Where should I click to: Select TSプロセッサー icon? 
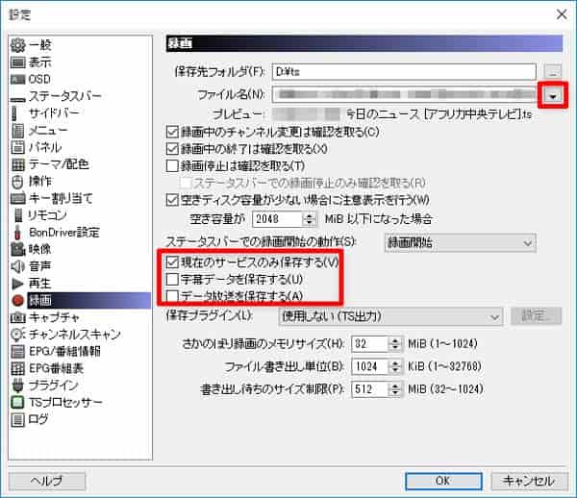(17, 402)
